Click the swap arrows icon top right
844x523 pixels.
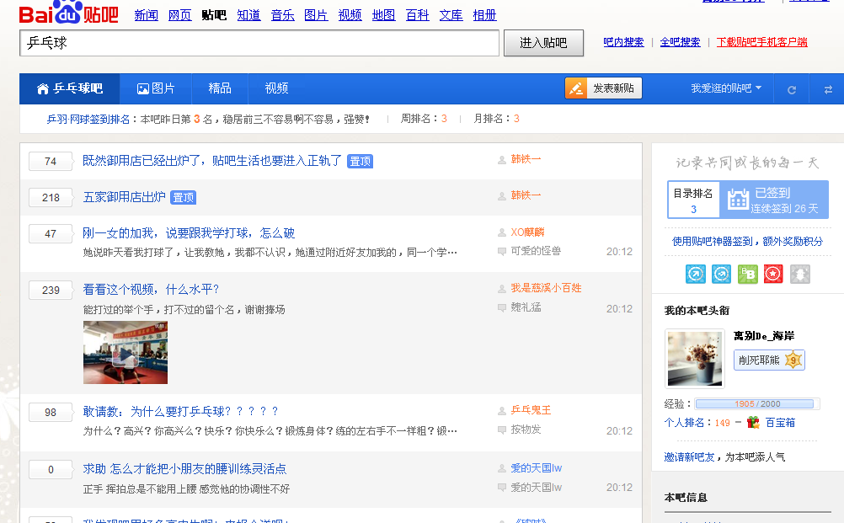[x=829, y=88]
